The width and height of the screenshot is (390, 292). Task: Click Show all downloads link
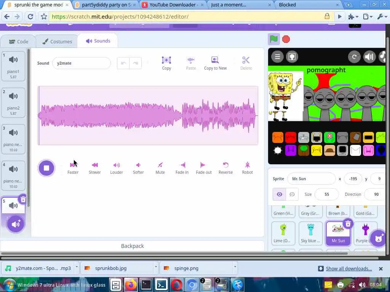coord(349,268)
